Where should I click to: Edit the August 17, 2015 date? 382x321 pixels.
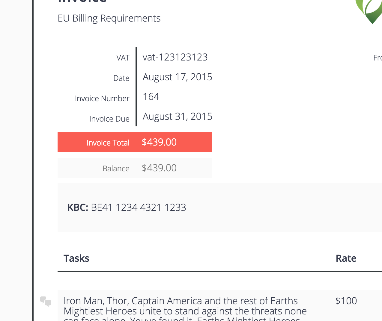[x=177, y=77]
